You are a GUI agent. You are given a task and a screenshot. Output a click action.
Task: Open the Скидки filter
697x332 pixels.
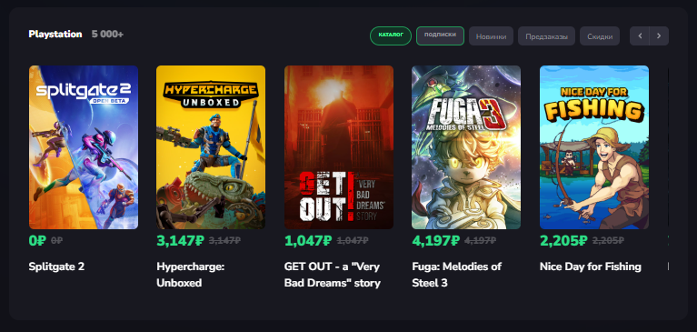point(600,36)
